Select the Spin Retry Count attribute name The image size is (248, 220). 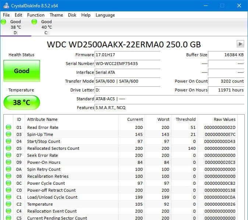pyautogui.click(x=44, y=169)
